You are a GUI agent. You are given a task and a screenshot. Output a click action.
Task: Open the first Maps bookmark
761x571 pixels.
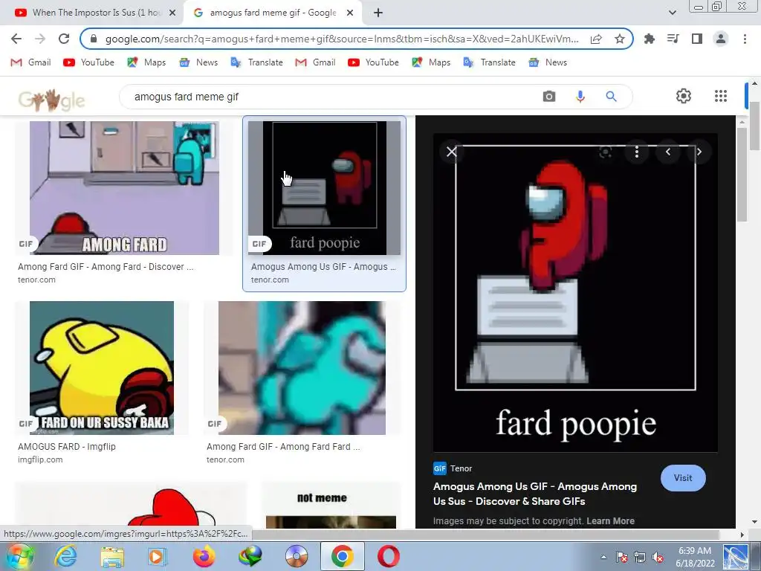click(146, 62)
